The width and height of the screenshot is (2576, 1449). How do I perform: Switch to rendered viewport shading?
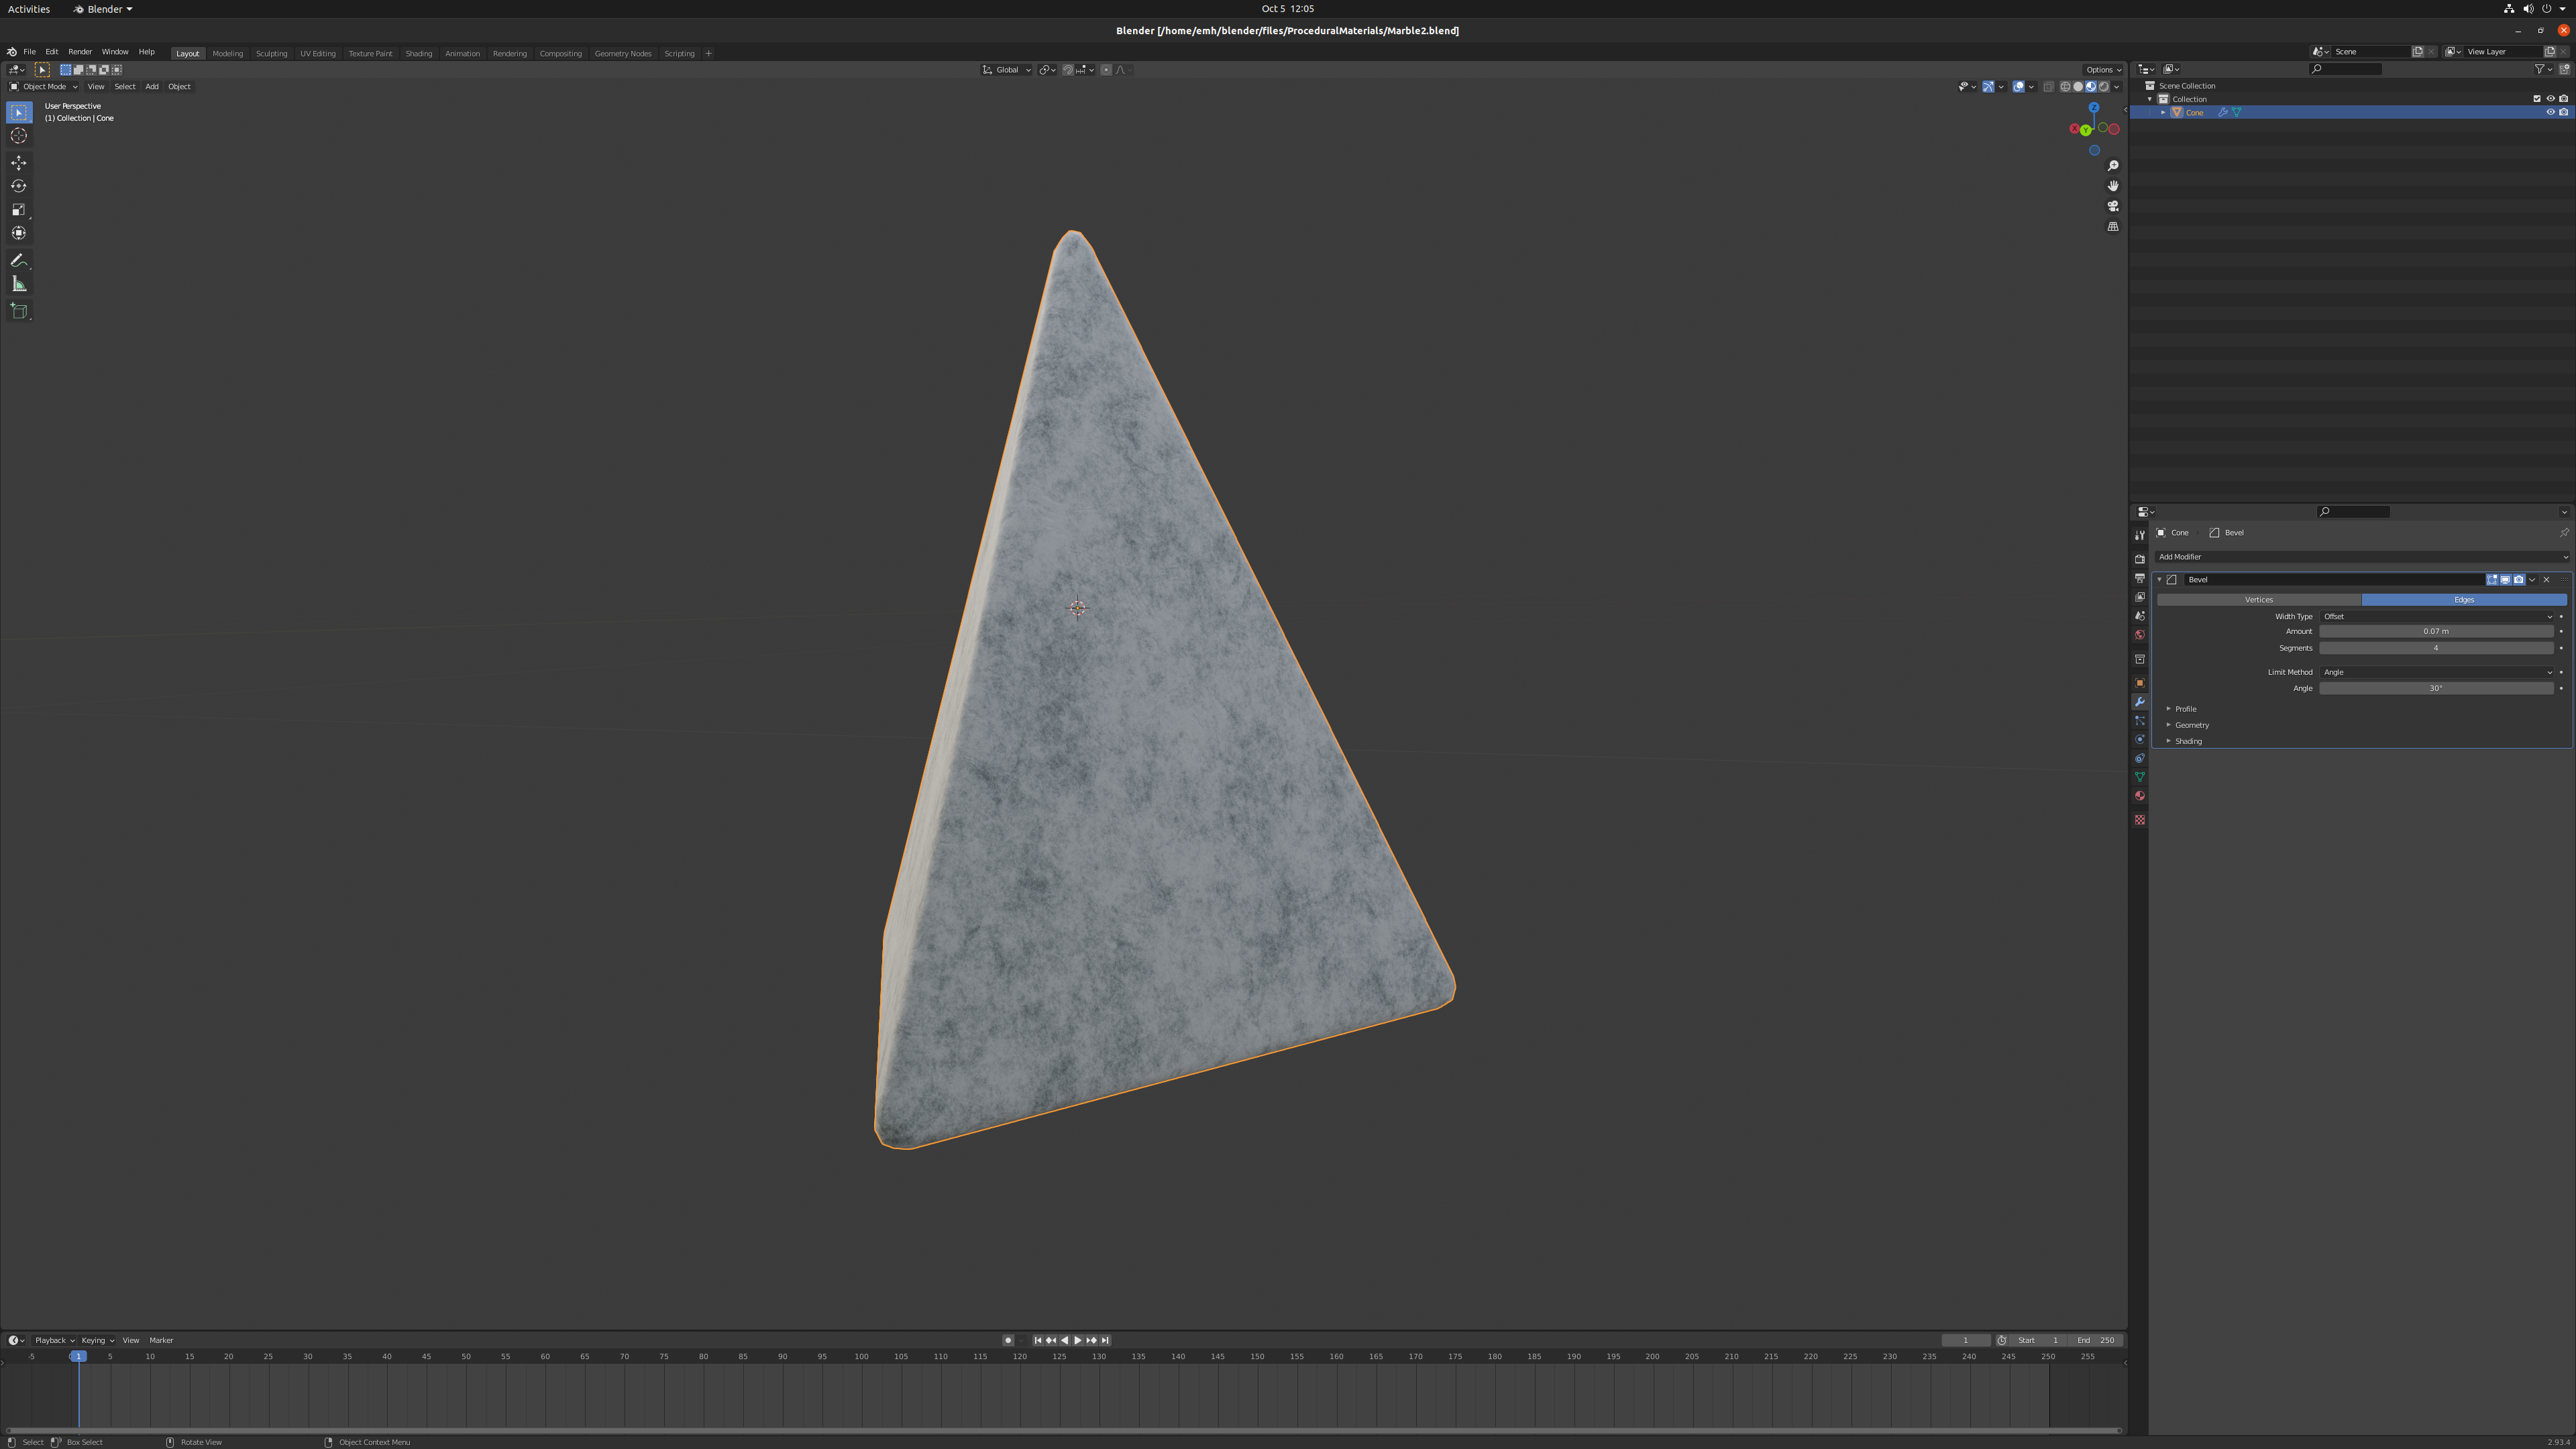(2104, 87)
